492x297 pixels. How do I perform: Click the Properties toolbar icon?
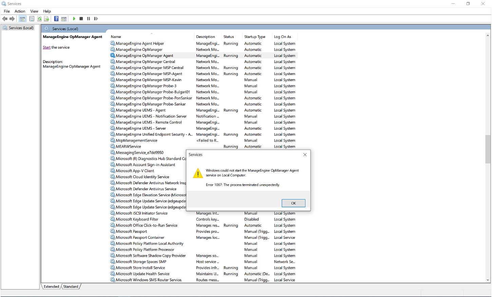coord(32,19)
